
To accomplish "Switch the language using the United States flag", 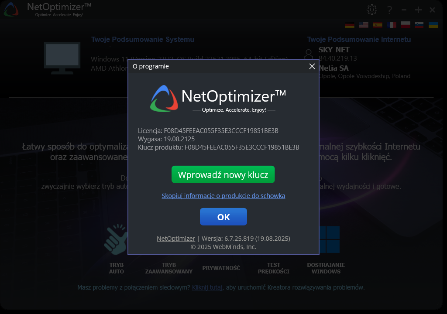I will (364, 25).
